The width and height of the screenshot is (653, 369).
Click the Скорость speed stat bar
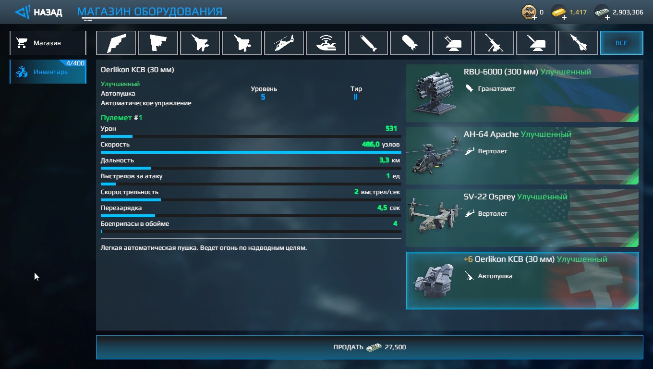pyautogui.click(x=251, y=152)
